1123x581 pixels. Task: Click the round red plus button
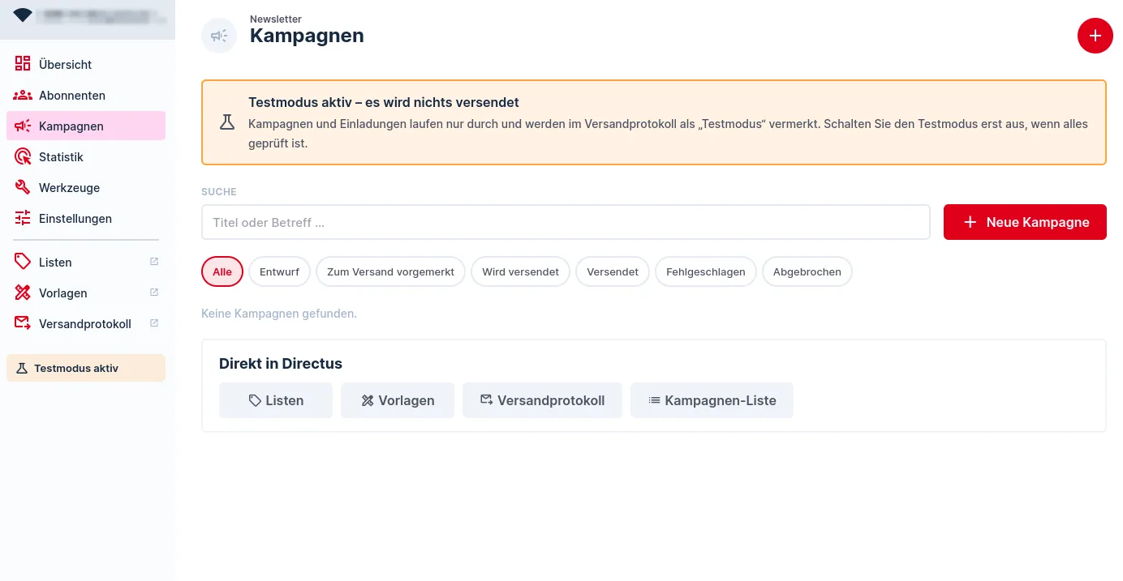[1095, 36]
